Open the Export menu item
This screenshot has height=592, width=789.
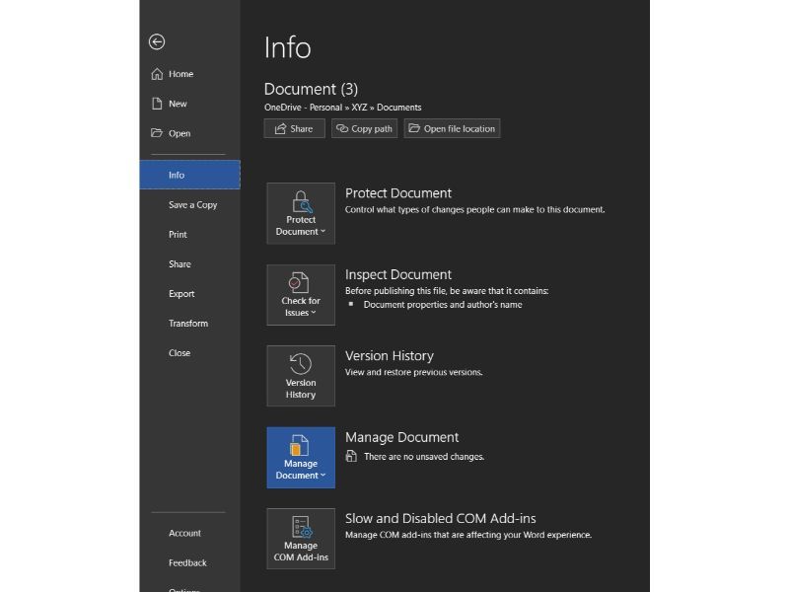(x=181, y=294)
